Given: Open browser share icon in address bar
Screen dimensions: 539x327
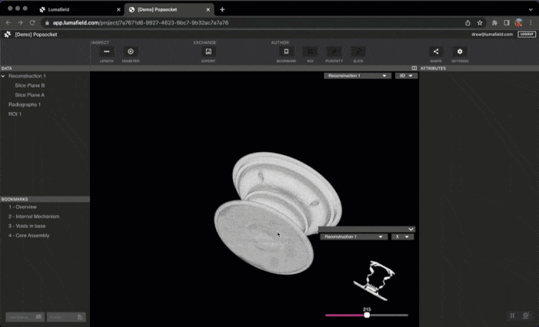Looking at the screenshot, I should pyautogui.click(x=467, y=23).
